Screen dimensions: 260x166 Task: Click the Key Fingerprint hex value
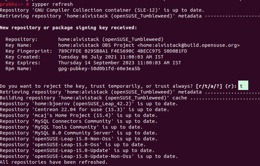click(x=123, y=51)
